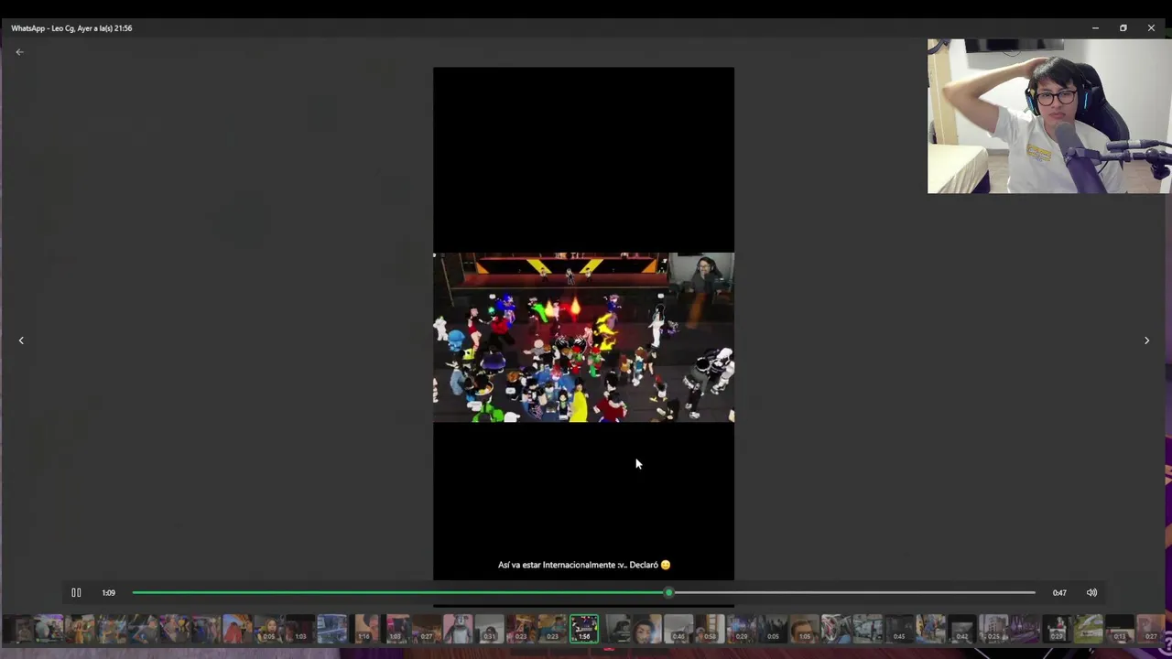Minimize the WhatsApp media viewer window
This screenshot has height=659, width=1172.
tap(1095, 28)
